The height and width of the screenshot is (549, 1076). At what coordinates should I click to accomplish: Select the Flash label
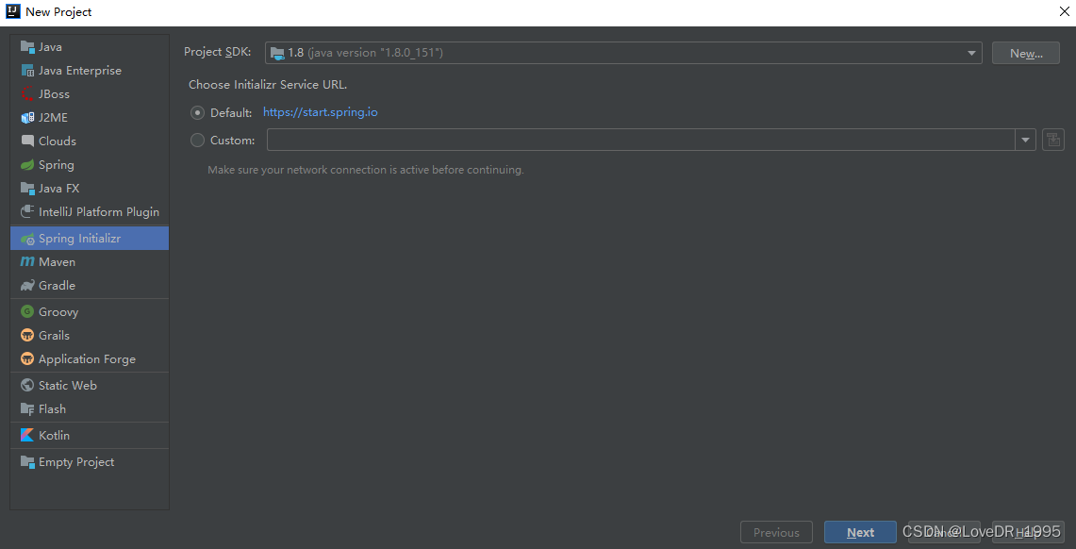tap(52, 409)
